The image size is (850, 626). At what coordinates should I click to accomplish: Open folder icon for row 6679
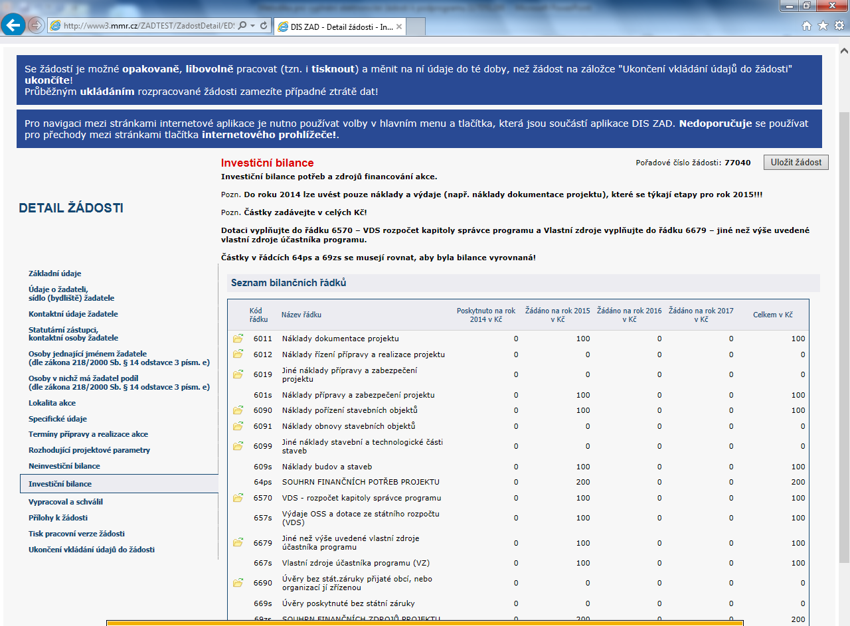click(238, 543)
